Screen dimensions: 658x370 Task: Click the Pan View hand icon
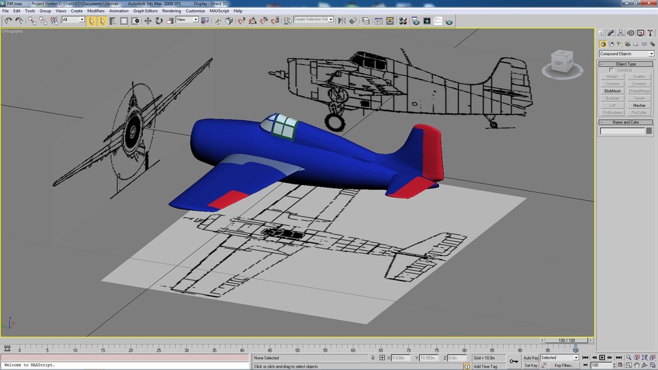point(636,365)
